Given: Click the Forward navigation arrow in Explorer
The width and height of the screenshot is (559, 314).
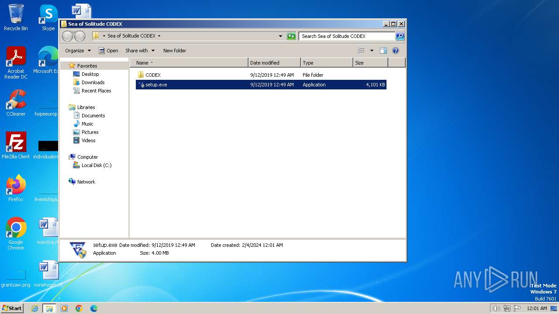Looking at the screenshot, I should coord(79,36).
